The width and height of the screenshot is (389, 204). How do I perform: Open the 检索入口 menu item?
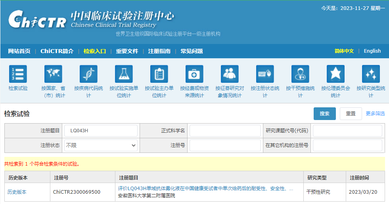(x=95, y=51)
